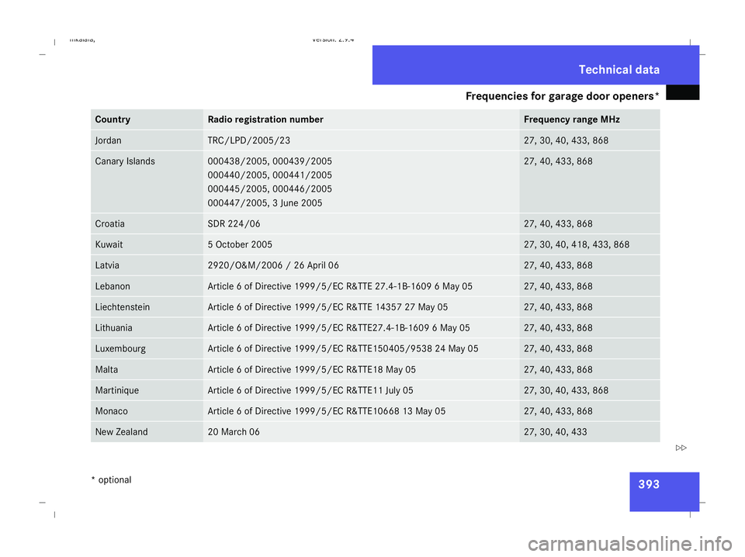This screenshot has width=745, height=557.
Task: Select the Monaco country cell
Action: point(147,411)
